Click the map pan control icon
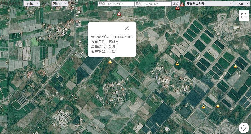The width and height of the screenshot is (251, 134). pyautogui.click(x=244, y=128)
